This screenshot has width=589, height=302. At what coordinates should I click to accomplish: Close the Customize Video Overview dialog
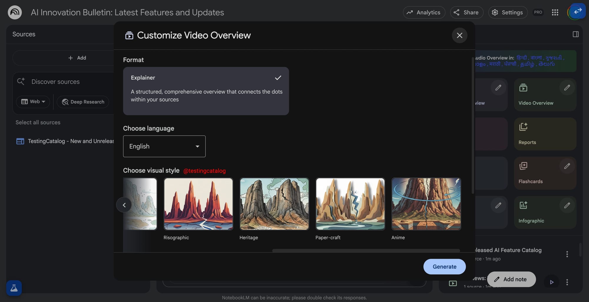pyautogui.click(x=459, y=35)
